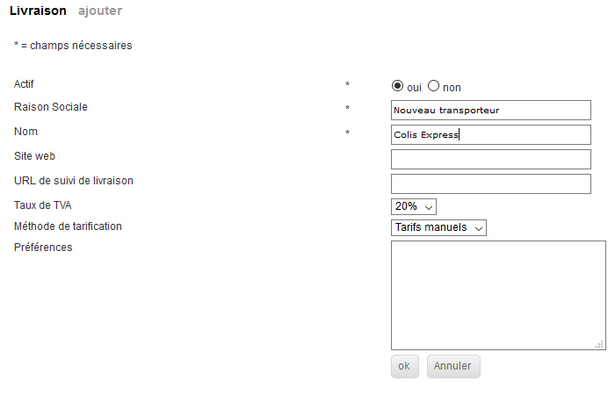
Task: Click the Méthode de tarification label
Action: [68, 226]
